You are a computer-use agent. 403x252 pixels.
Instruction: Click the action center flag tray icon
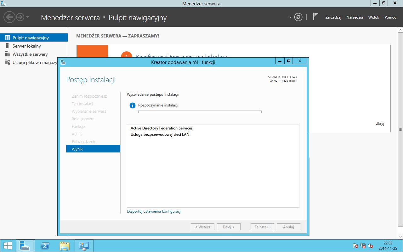click(355, 246)
